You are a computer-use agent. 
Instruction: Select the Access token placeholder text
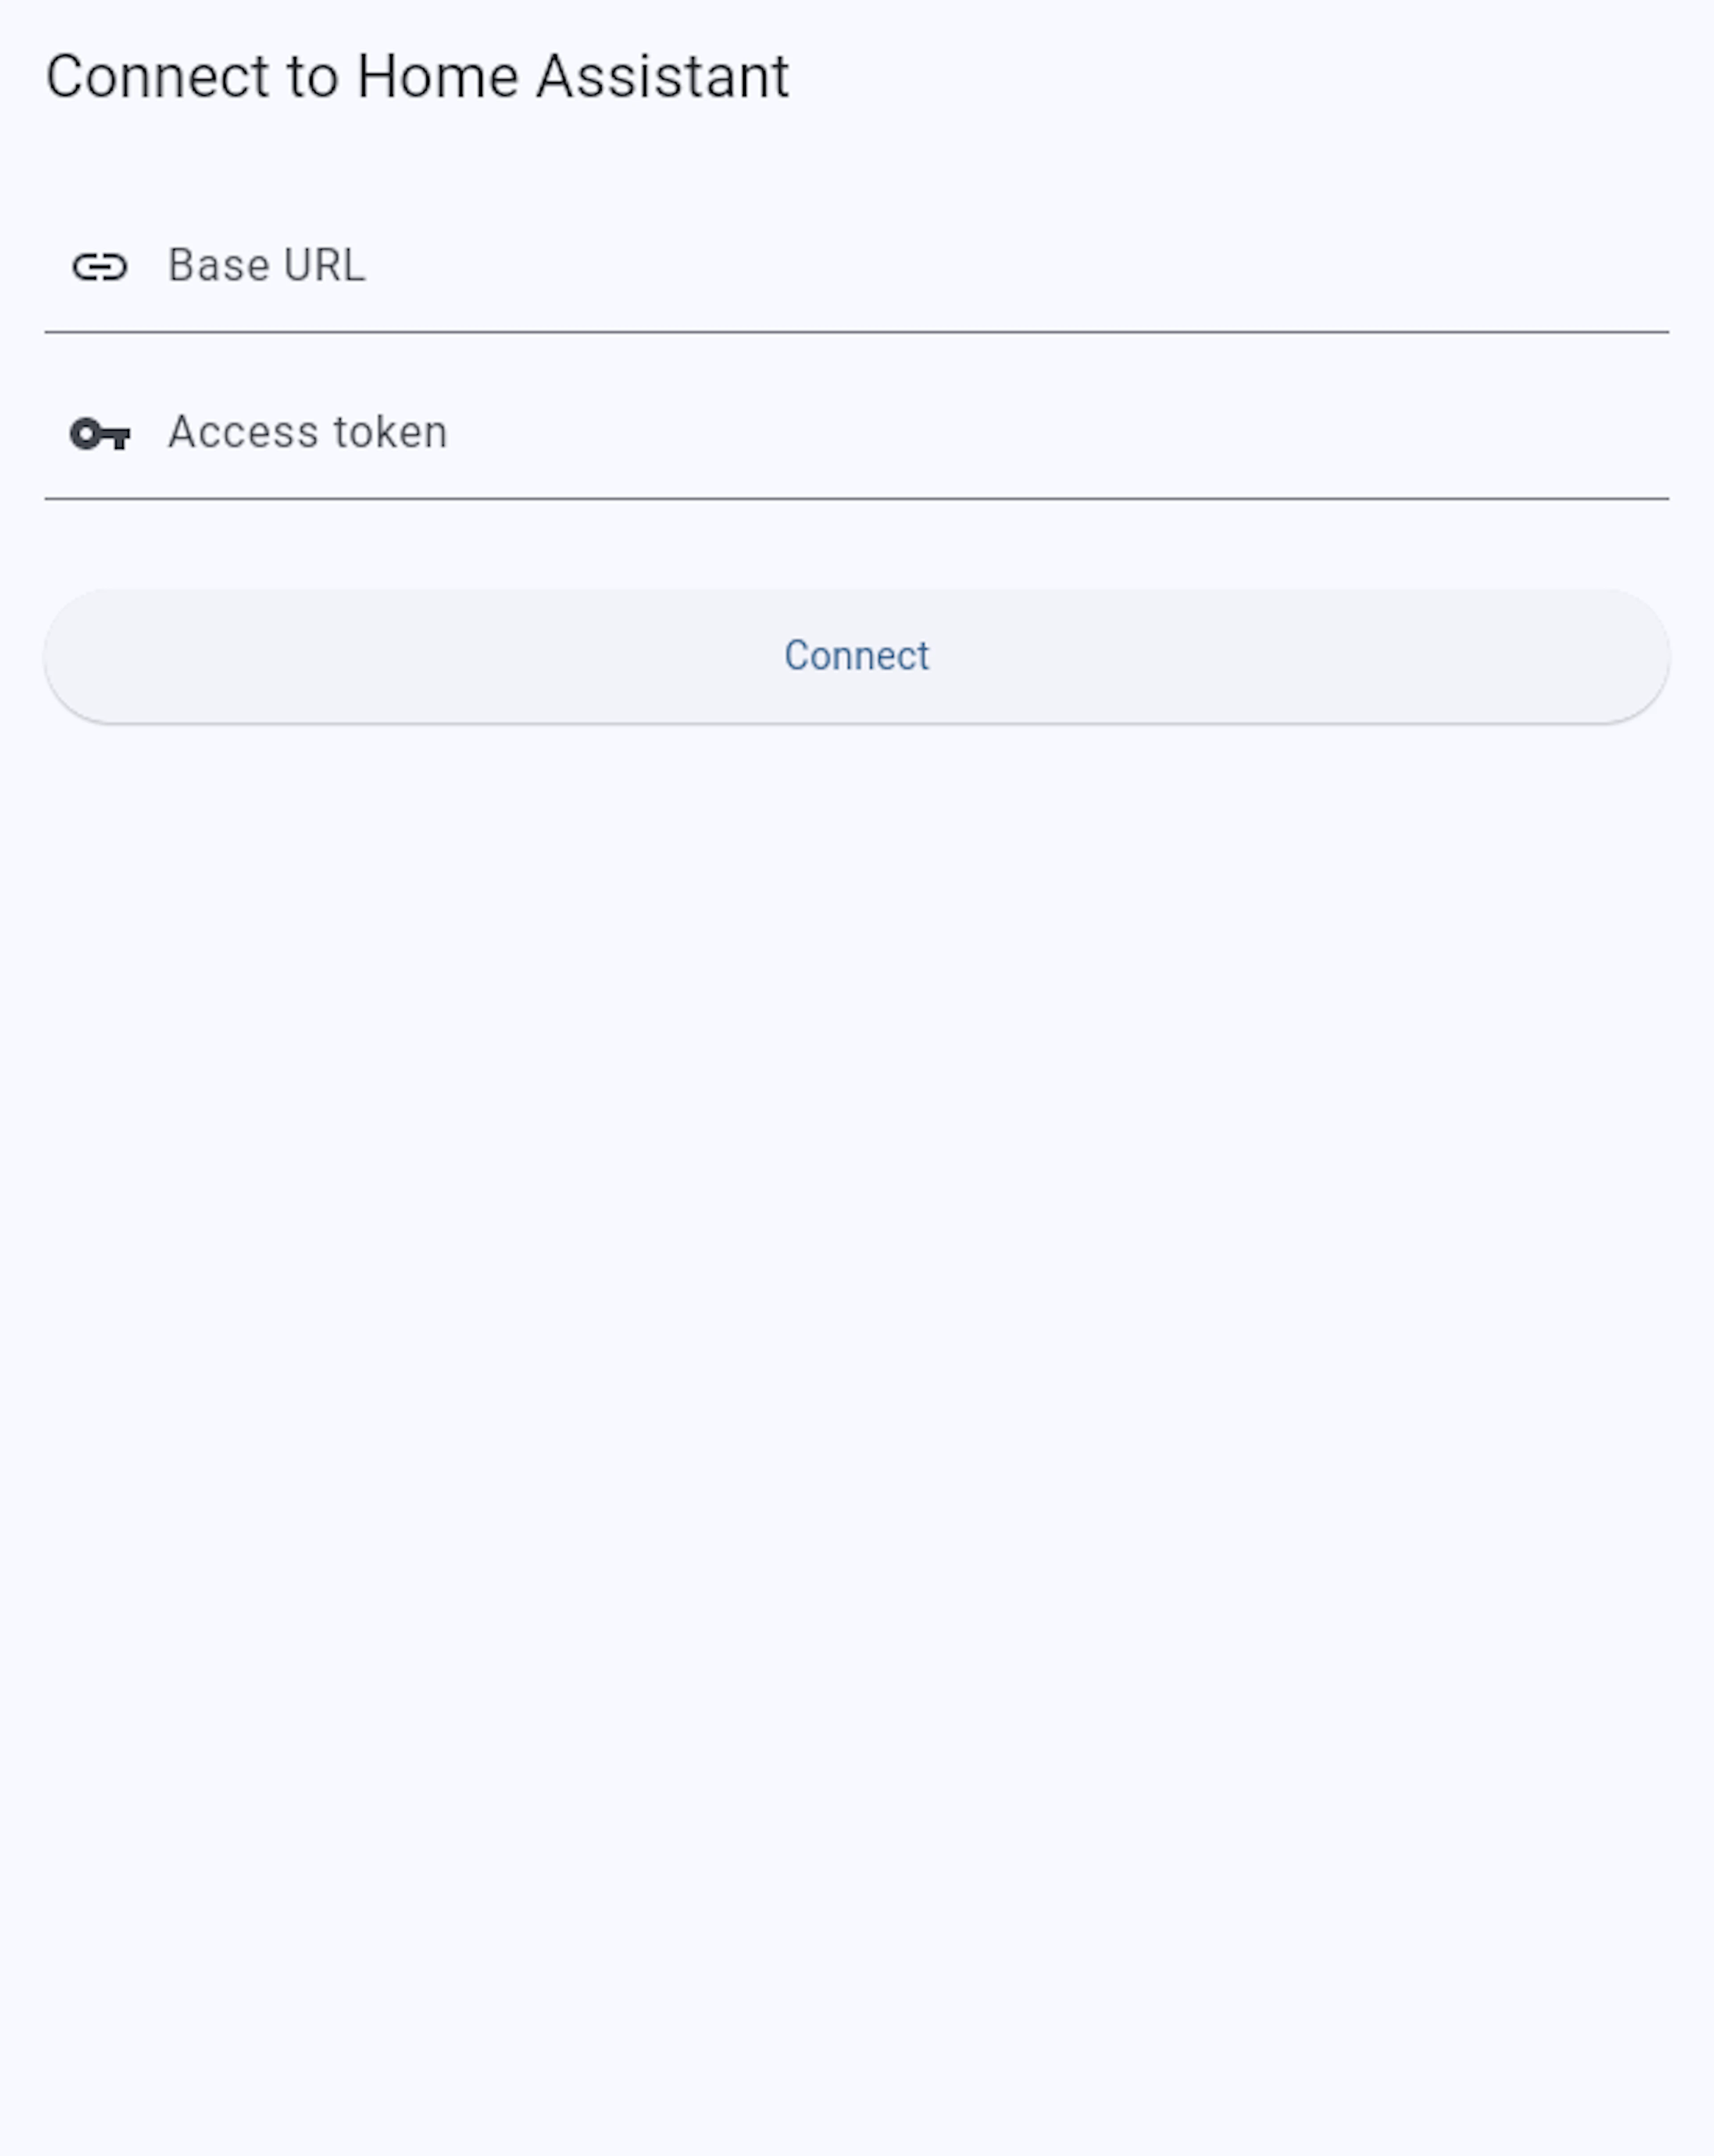pos(306,432)
